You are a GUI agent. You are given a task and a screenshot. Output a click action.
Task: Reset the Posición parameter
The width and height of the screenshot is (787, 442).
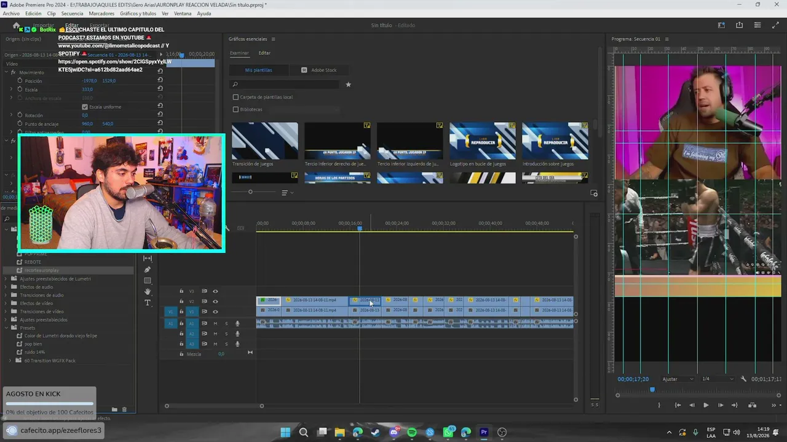tap(160, 80)
